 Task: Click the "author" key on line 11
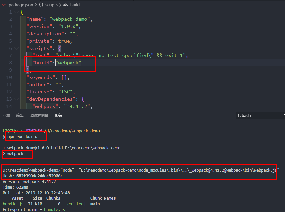(38, 85)
